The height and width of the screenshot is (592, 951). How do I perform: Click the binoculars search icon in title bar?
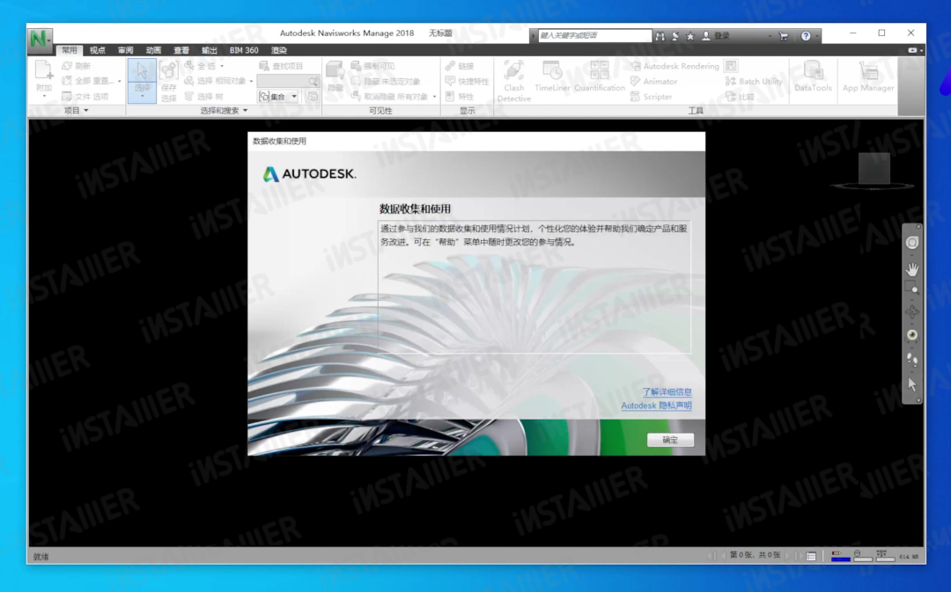pyautogui.click(x=660, y=36)
